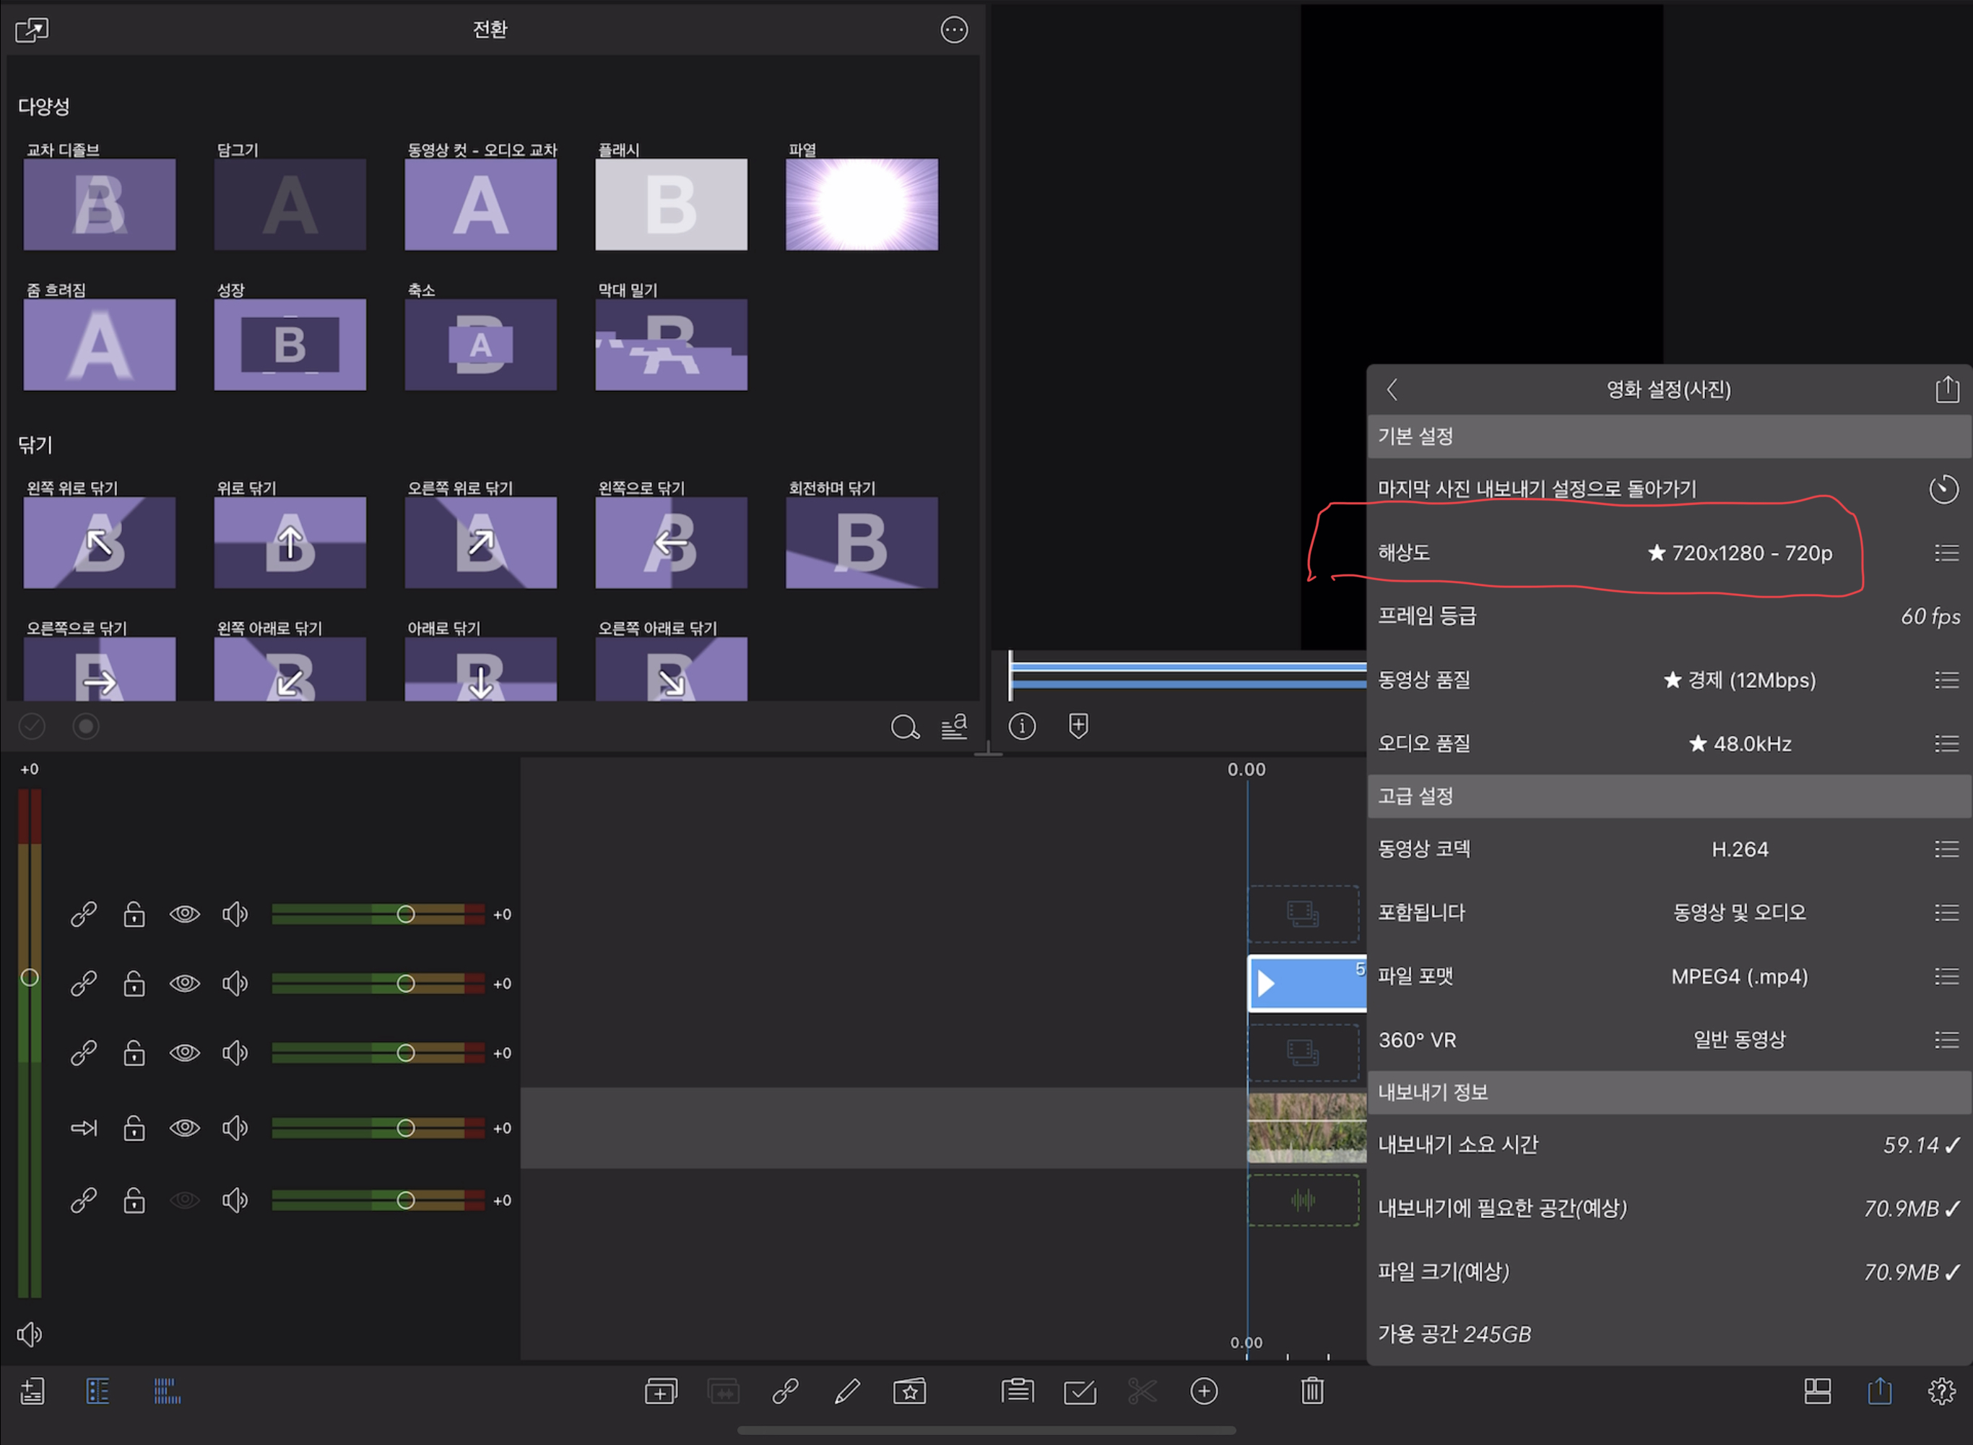Screen dimensions: 1973x1445
Task: Toggle visibility eye of first track
Action: (x=184, y=914)
